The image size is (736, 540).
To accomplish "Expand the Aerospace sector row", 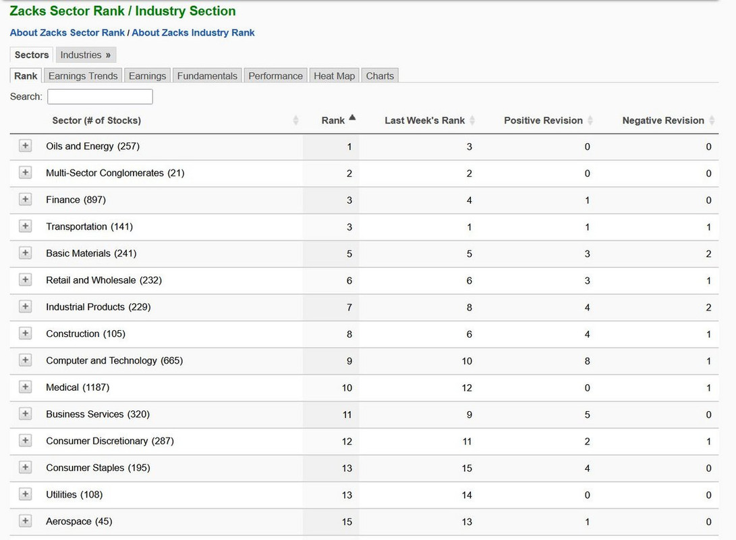I will 25,521.
